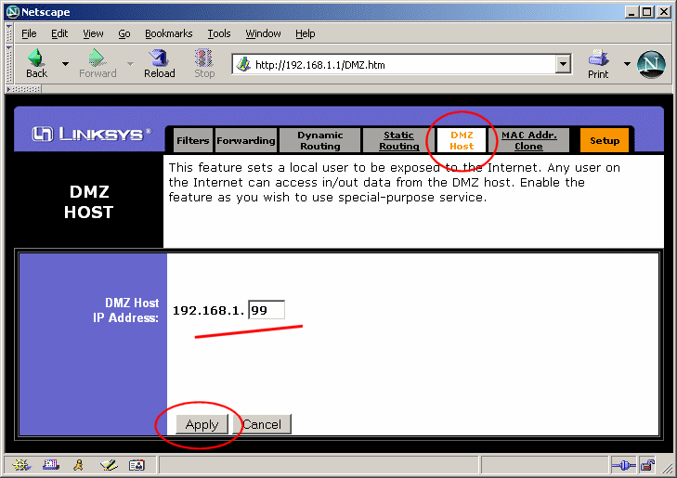Reload the current page
Image resolution: width=677 pixels, height=478 pixels.
160,63
